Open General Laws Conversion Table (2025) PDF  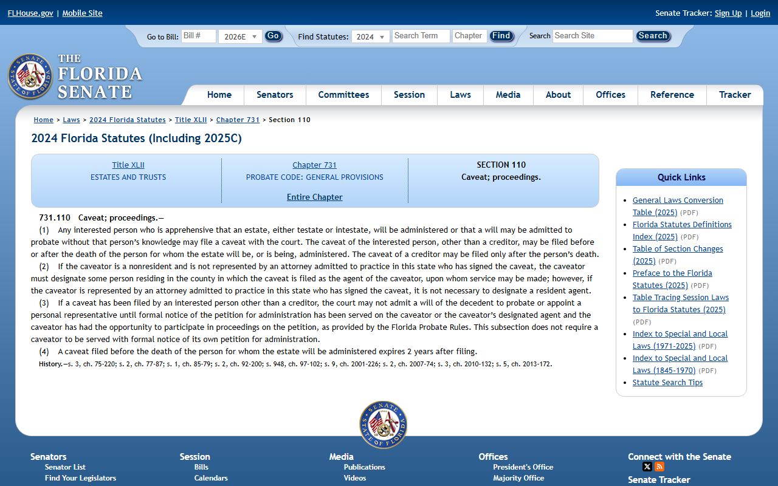click(x=678, y=206)
